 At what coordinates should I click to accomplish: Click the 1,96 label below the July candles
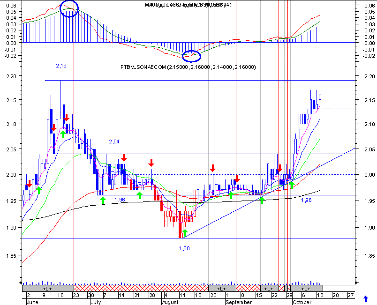[120, 200]
